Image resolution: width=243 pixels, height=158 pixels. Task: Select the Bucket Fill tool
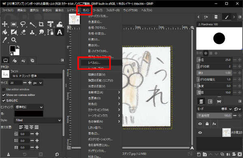pos(5,32)
